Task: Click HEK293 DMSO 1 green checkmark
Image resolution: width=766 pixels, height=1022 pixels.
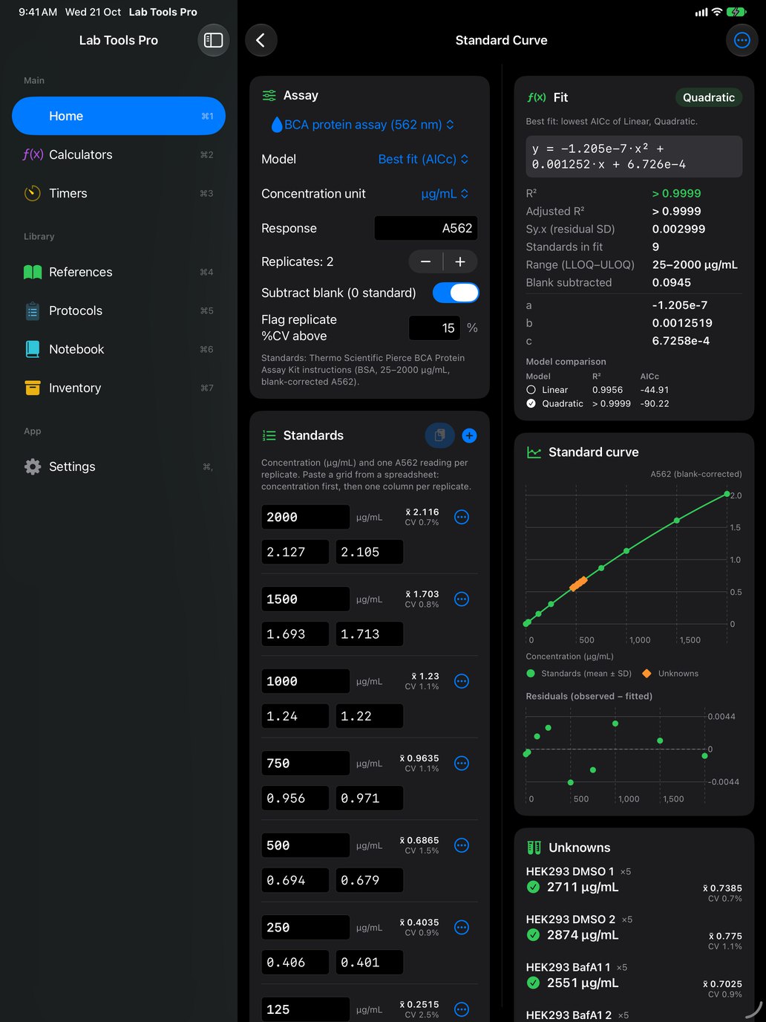Action: point(533,887)
